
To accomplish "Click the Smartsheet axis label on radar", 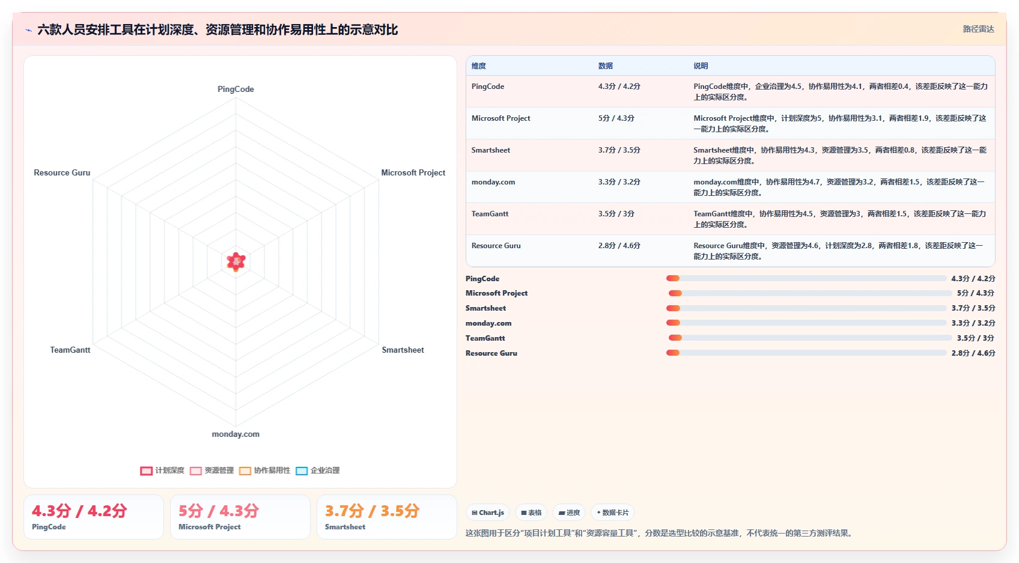I will (x=403, y=350).
